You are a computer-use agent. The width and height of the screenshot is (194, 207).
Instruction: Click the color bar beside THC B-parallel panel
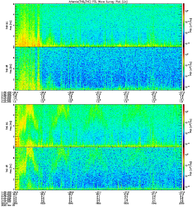184,169
